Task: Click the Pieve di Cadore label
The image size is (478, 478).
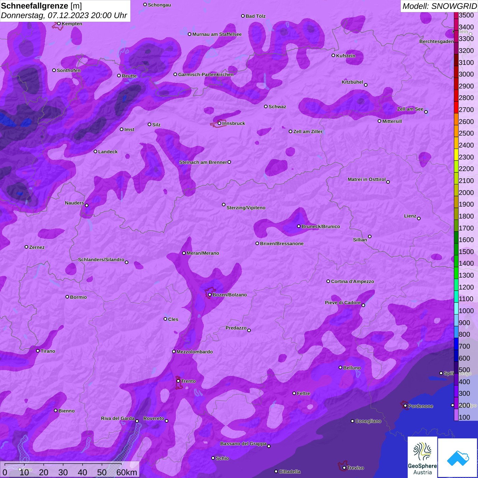Action: 343,303
